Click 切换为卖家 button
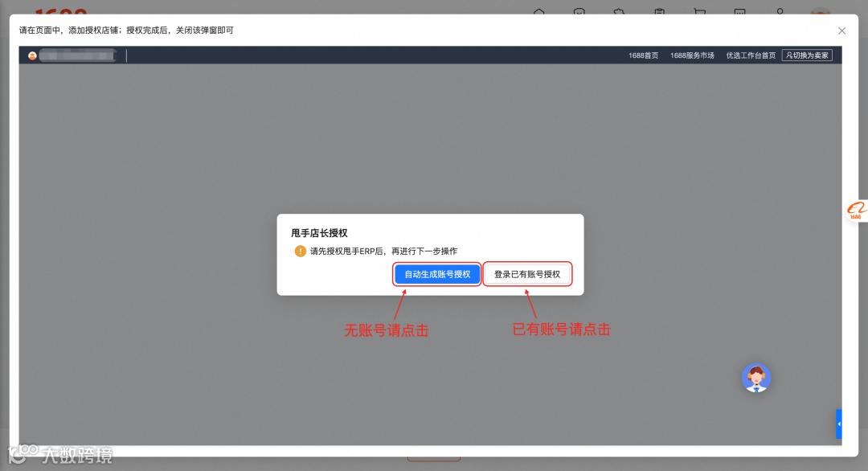The image size is (868, 471). (807, 55)
